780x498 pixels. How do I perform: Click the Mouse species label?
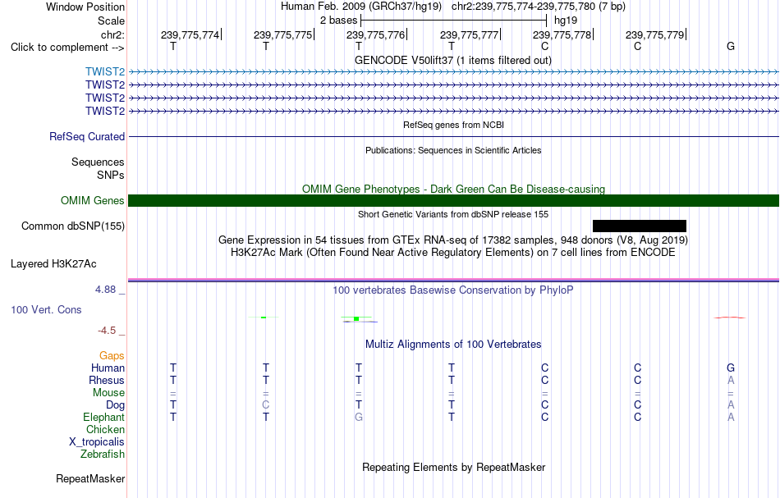point(108,393)
